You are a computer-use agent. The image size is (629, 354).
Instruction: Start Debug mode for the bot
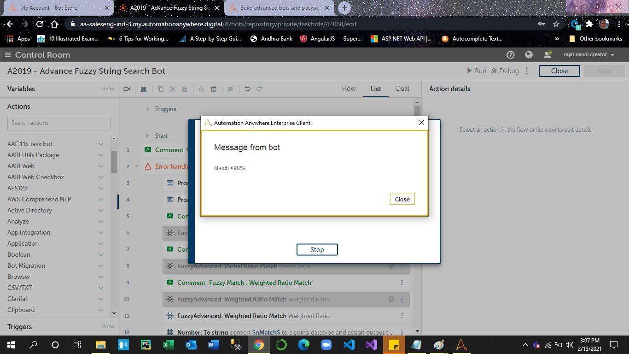click(505, 71)
